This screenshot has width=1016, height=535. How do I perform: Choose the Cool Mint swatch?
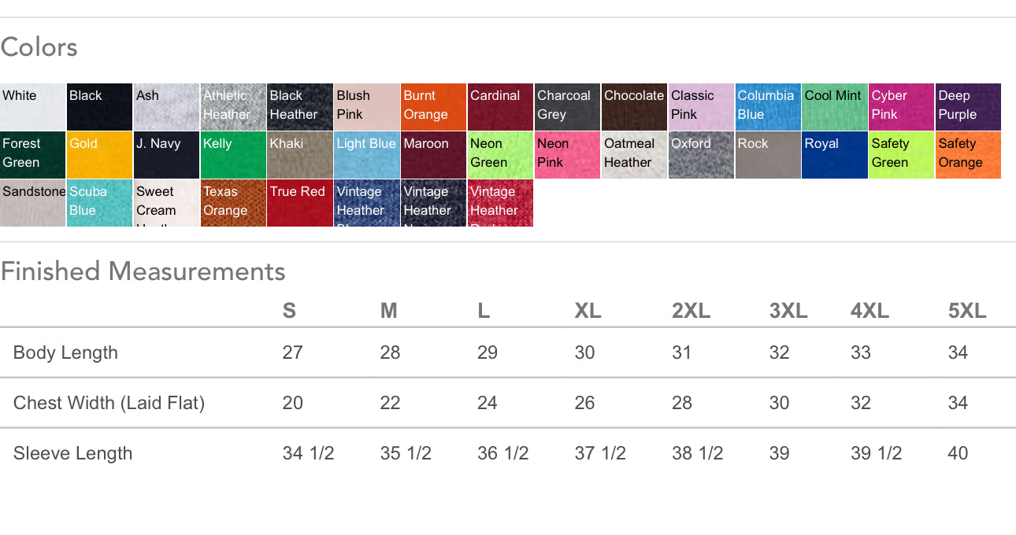coord(834,107)
